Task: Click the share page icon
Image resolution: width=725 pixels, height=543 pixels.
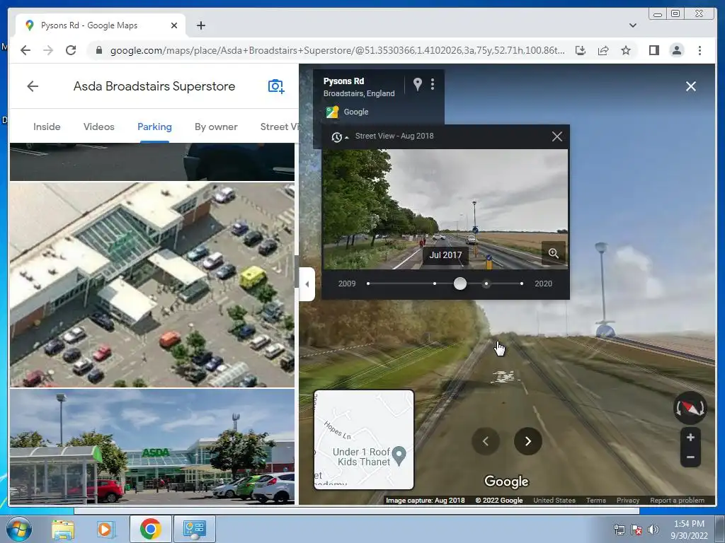Action: tap(603, 50)
